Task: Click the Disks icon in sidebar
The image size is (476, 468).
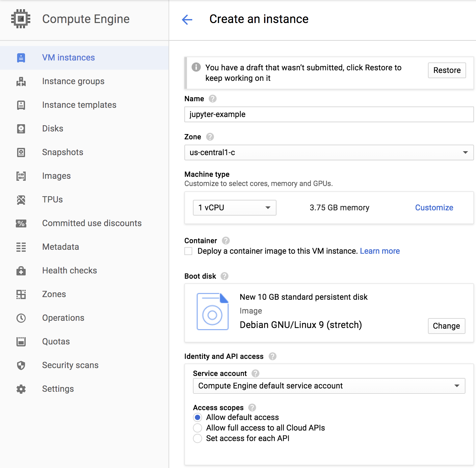Action: (x=21, y=129)
